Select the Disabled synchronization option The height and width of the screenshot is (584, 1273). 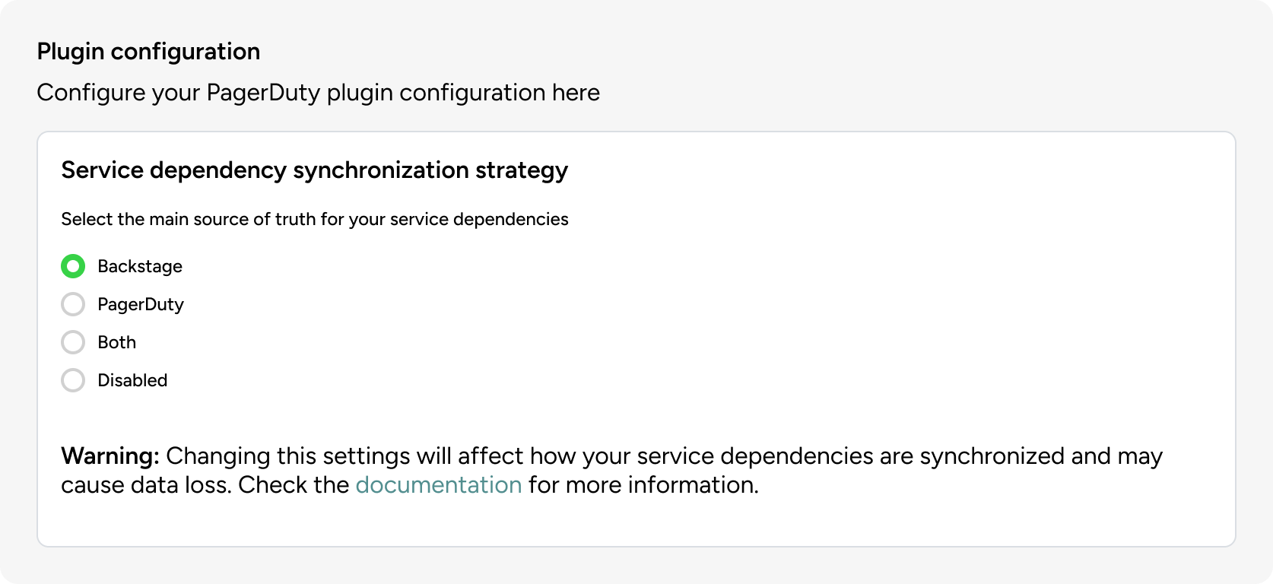(x=73, y=380)
